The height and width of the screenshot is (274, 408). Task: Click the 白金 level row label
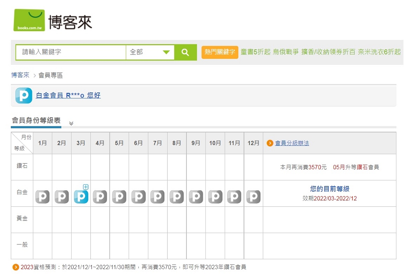click(x=22, y=192)
